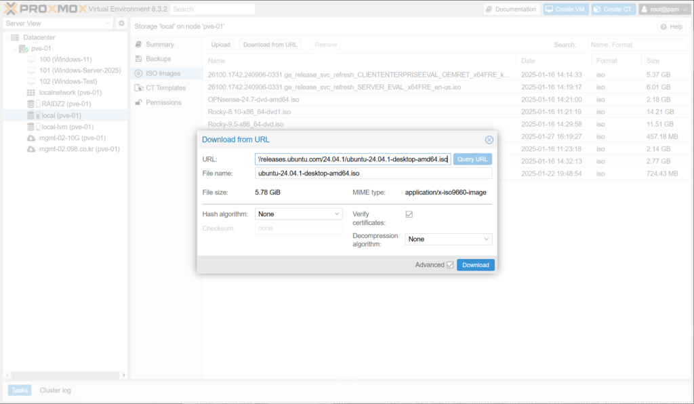
Task: Open the root@pam user menu
Action: tap(664, 9)
